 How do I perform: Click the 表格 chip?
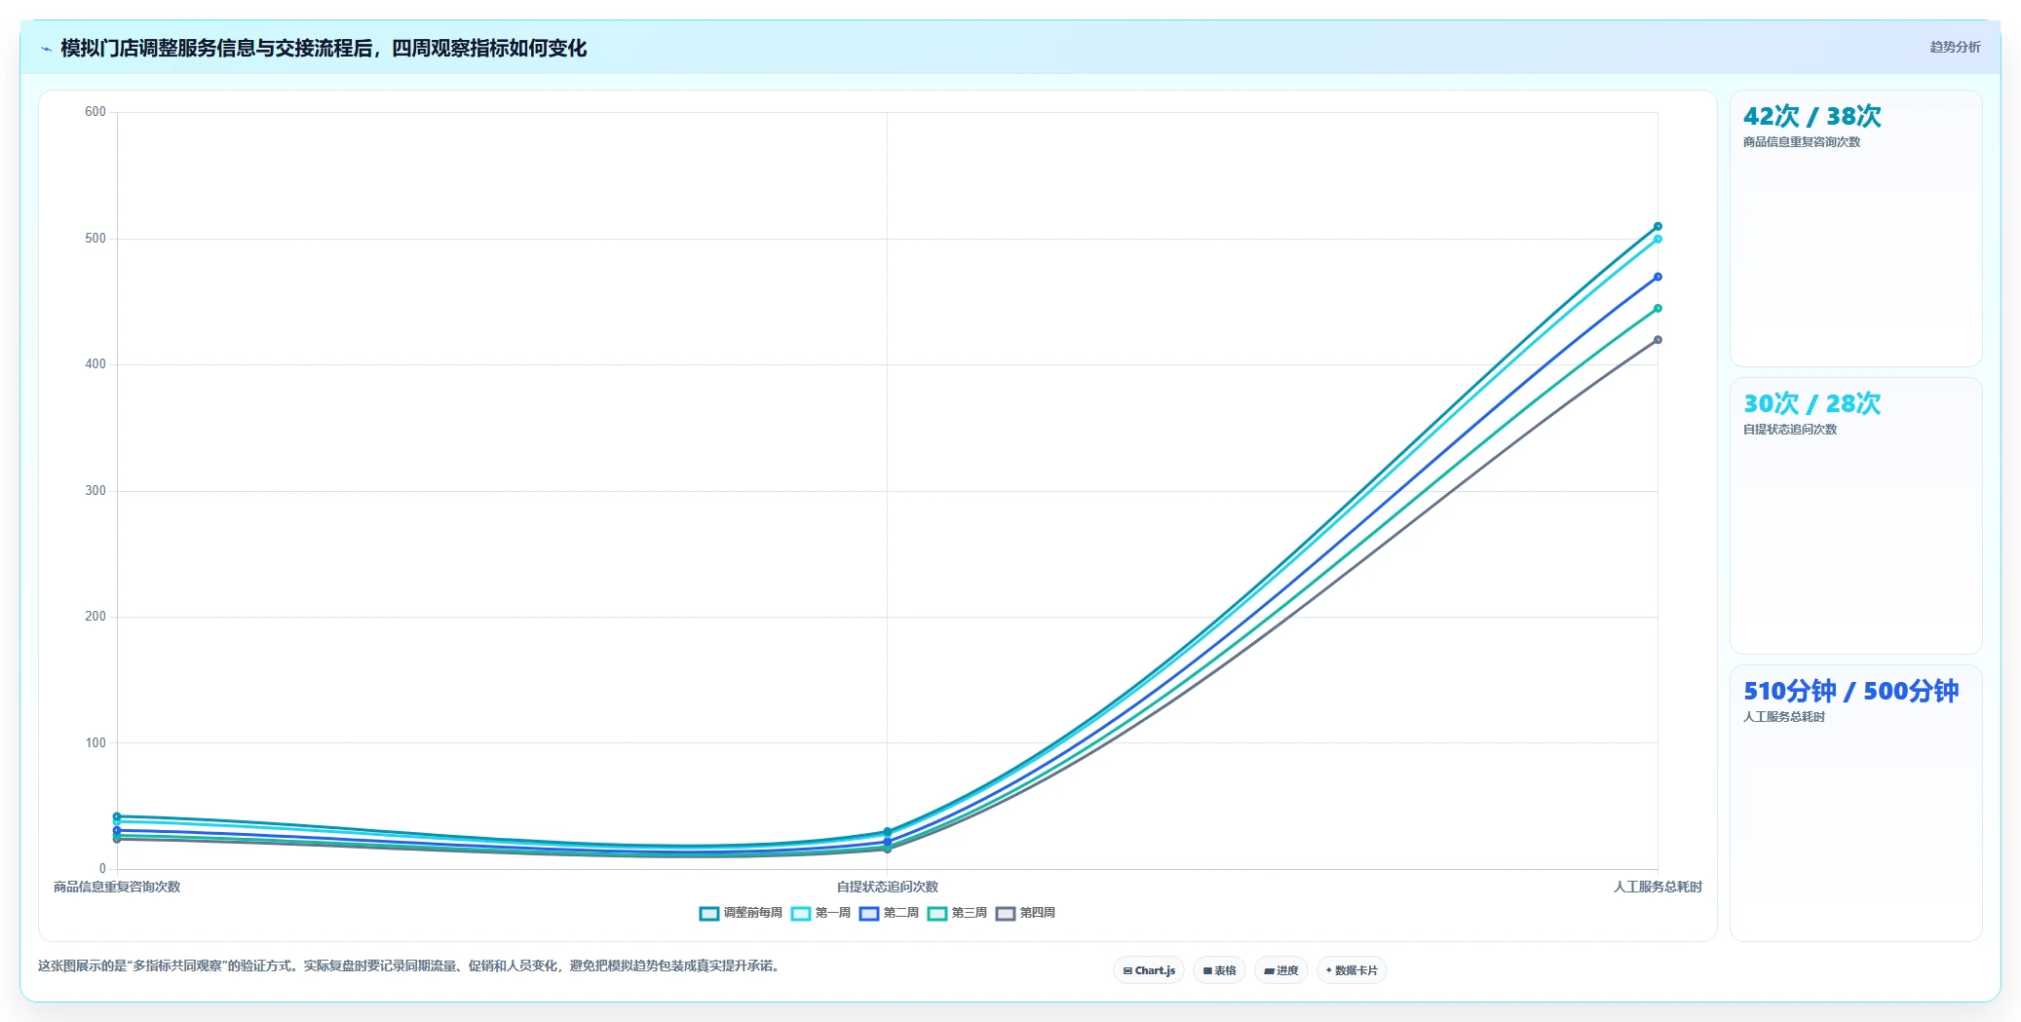click(x=1219, y=970)
